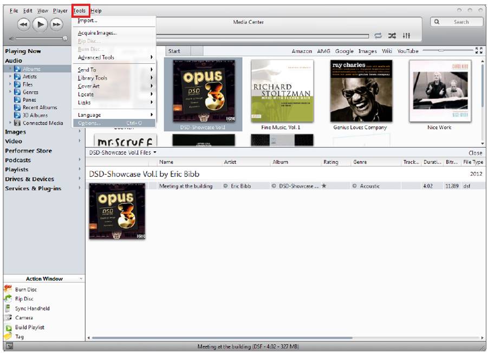488x353 pixels.
Task: Open the AMG link
Action: pyautogui.click(x=323, y=51)
